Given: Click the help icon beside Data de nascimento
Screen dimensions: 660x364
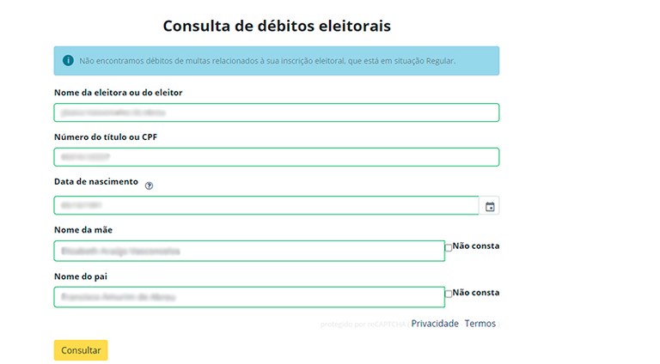Looking at the screenshot, I should click(149, 185).
